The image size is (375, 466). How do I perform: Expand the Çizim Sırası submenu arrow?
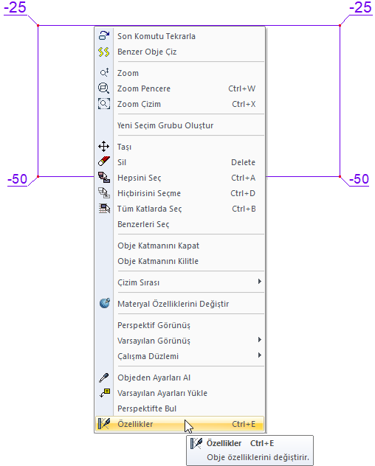click(x=260, y=282)
